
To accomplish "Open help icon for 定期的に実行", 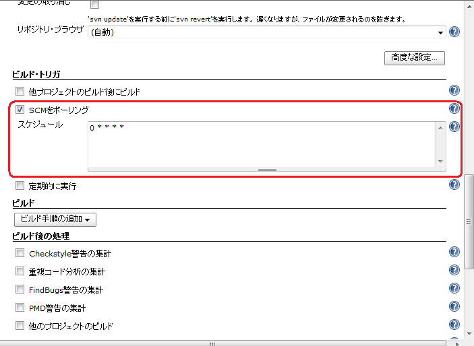I will coord(454,184).
